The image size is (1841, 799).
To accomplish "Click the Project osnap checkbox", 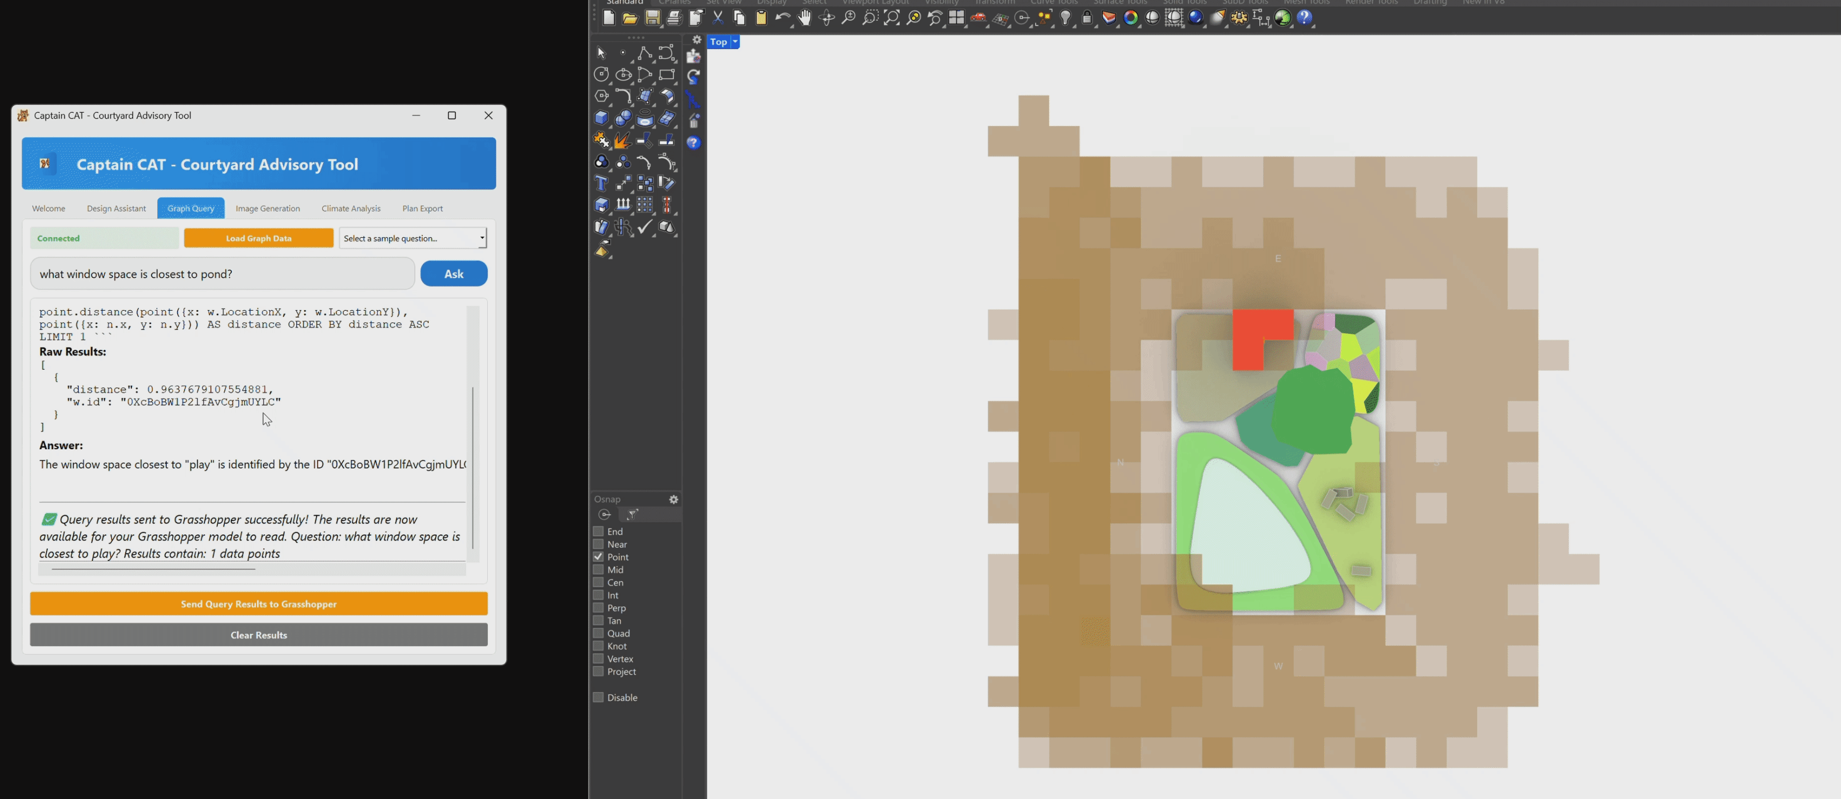I will (x=598, y=672).
